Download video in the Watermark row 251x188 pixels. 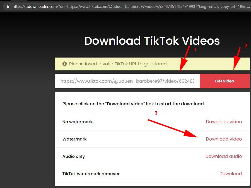tap(224, 139)
